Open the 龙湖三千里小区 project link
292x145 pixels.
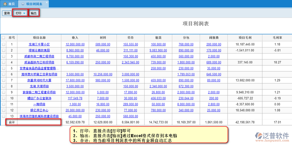click(39, 44)
